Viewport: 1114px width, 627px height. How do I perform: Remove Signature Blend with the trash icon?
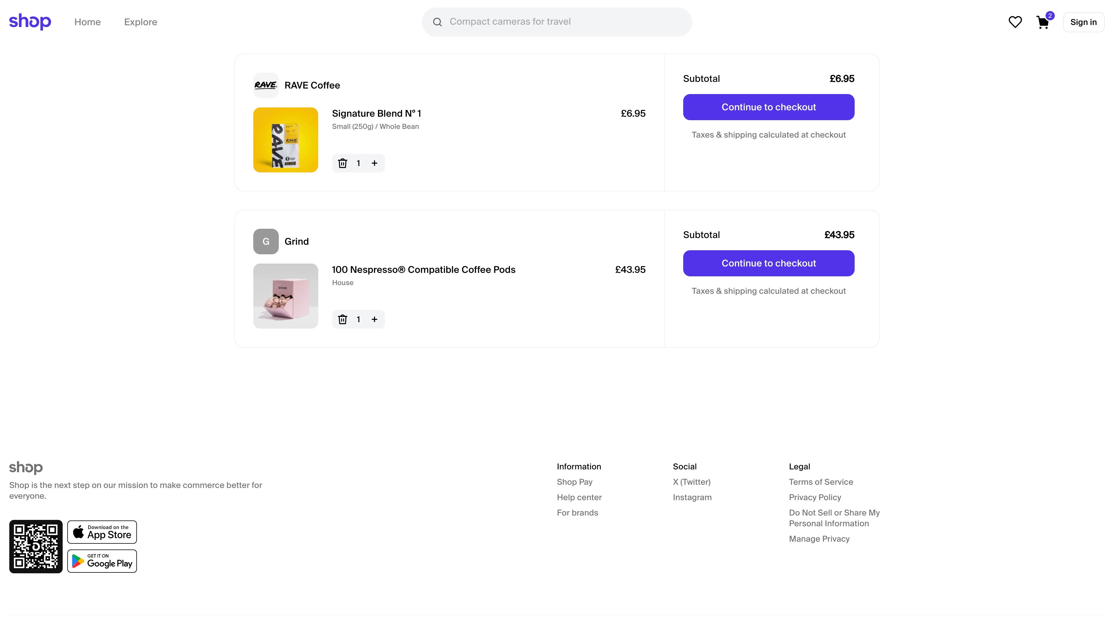[x=343, y=163]
